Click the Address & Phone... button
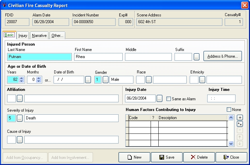The image size is (250, 165). [223, 56]
